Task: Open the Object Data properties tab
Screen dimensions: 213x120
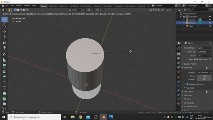Action: click(x=178, y=99)
